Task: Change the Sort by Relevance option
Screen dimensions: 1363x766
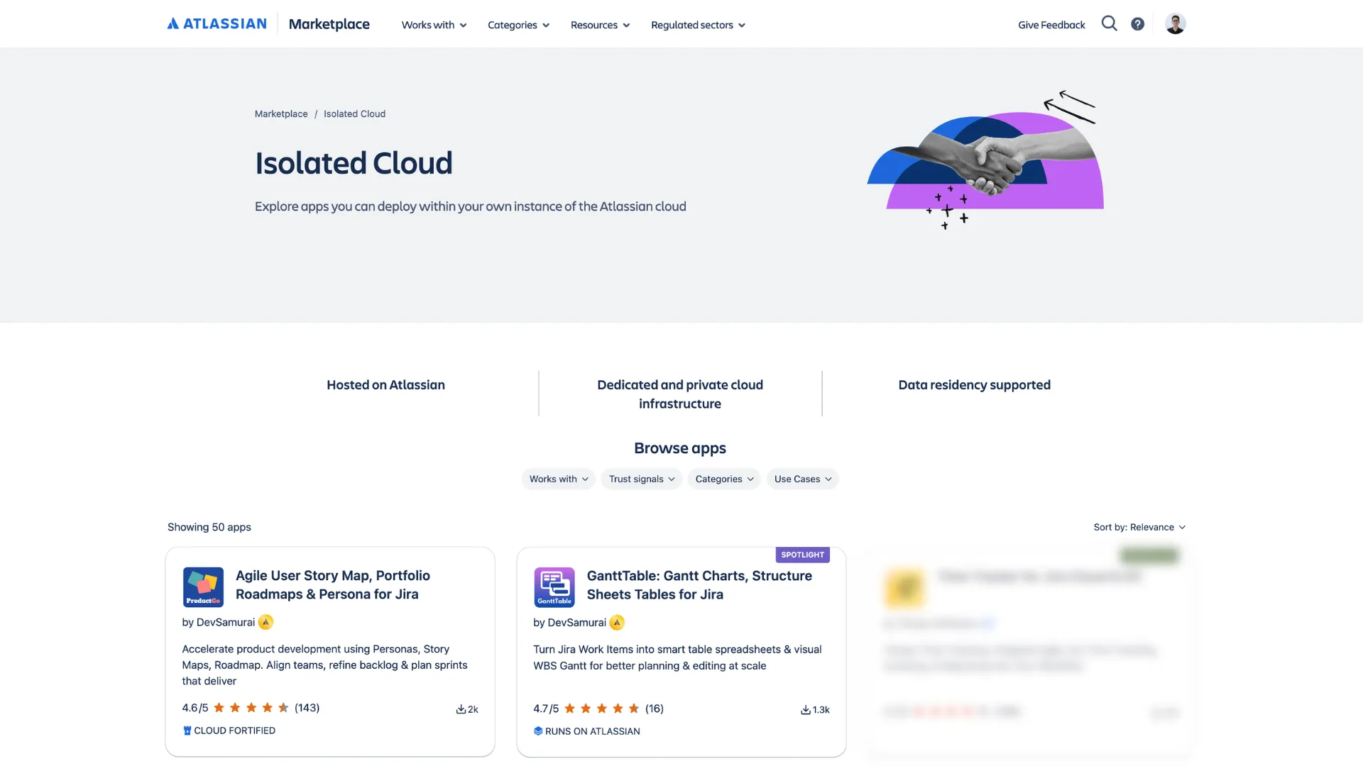Action: 1139,527
